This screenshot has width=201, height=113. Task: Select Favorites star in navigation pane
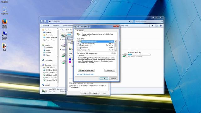click(x=43, y=30)
